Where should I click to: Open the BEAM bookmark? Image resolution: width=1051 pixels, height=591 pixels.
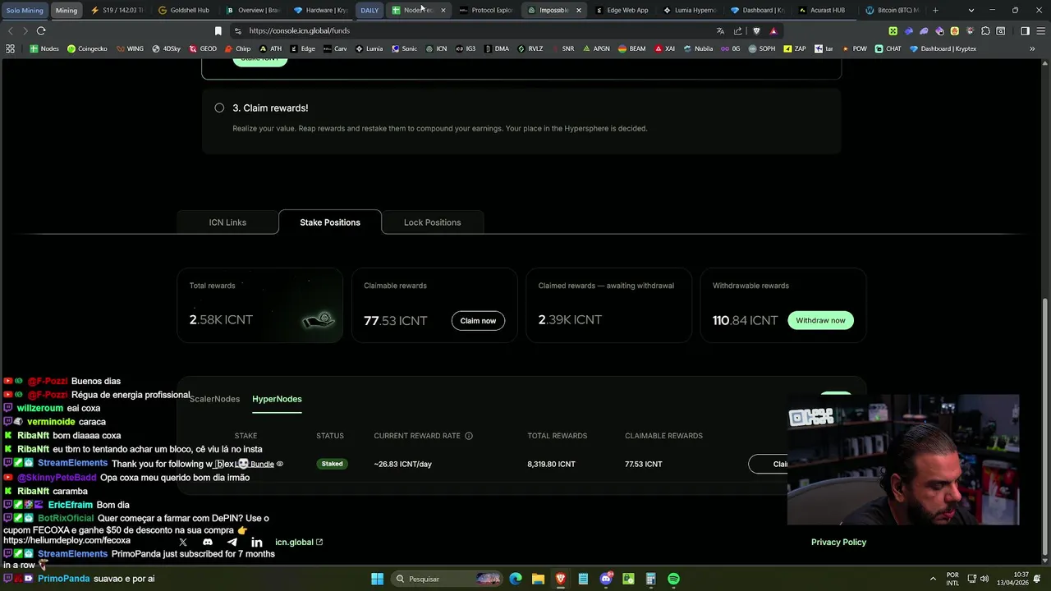pos(631,48)
